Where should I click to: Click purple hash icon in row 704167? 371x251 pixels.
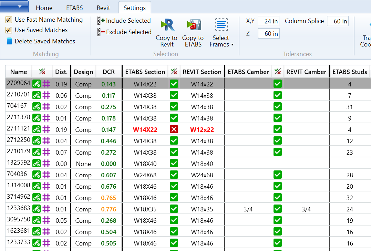click(x=47, y=106)
